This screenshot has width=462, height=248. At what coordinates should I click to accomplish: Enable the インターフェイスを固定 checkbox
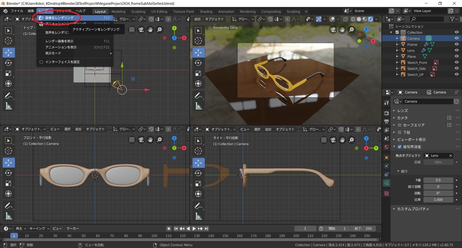pyautogui.click(x=41, y=62)
